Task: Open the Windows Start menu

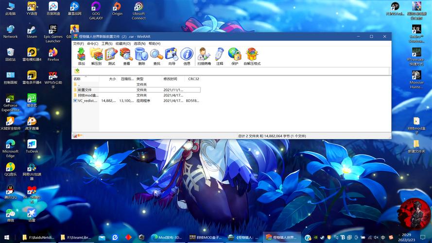Action: tap(7, 237)
